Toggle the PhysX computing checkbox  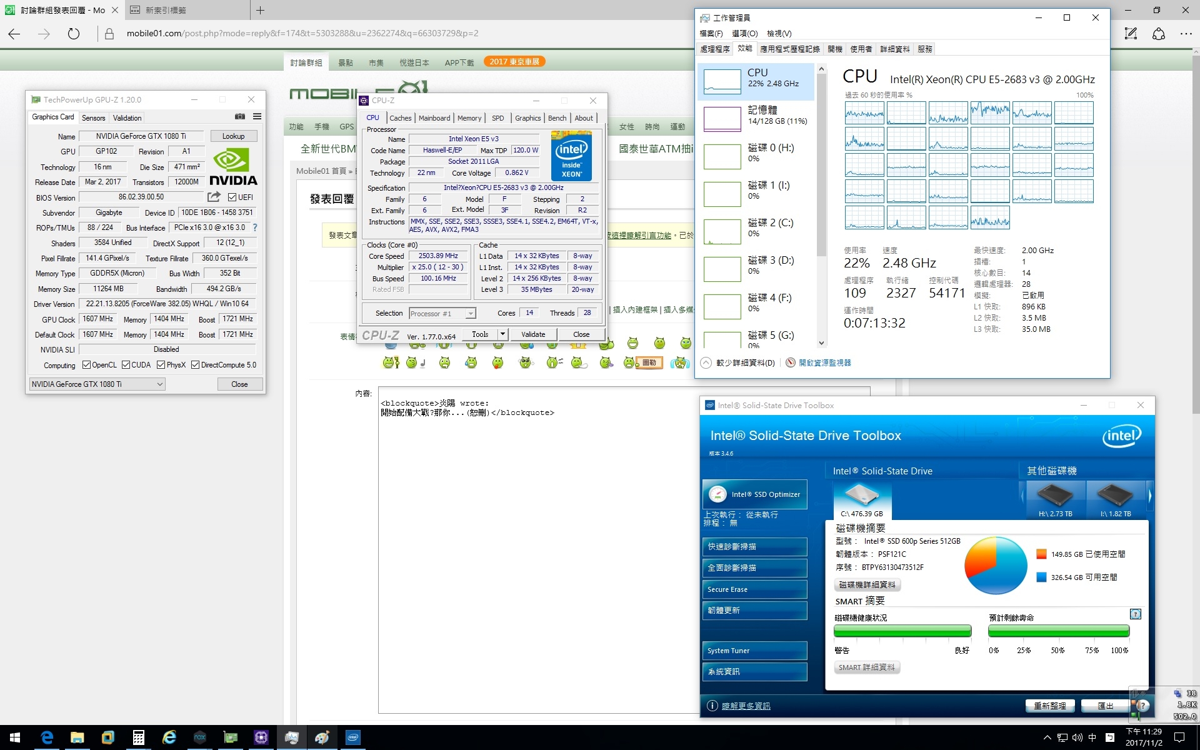click(x=161, y=365)
